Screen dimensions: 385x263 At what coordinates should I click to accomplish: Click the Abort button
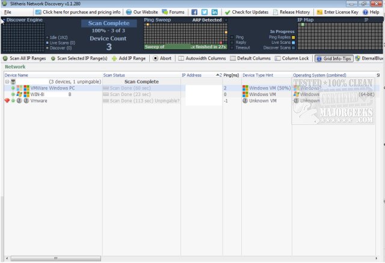click(x=162, y=58)
